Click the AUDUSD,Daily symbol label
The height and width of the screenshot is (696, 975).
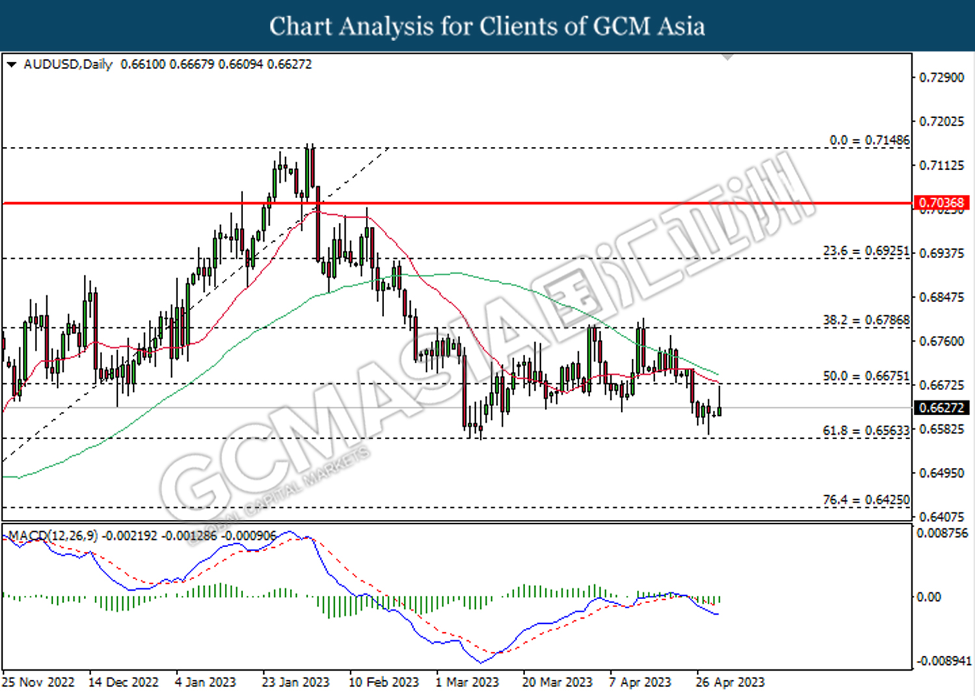pyautogui.click(x=68, y=64)
